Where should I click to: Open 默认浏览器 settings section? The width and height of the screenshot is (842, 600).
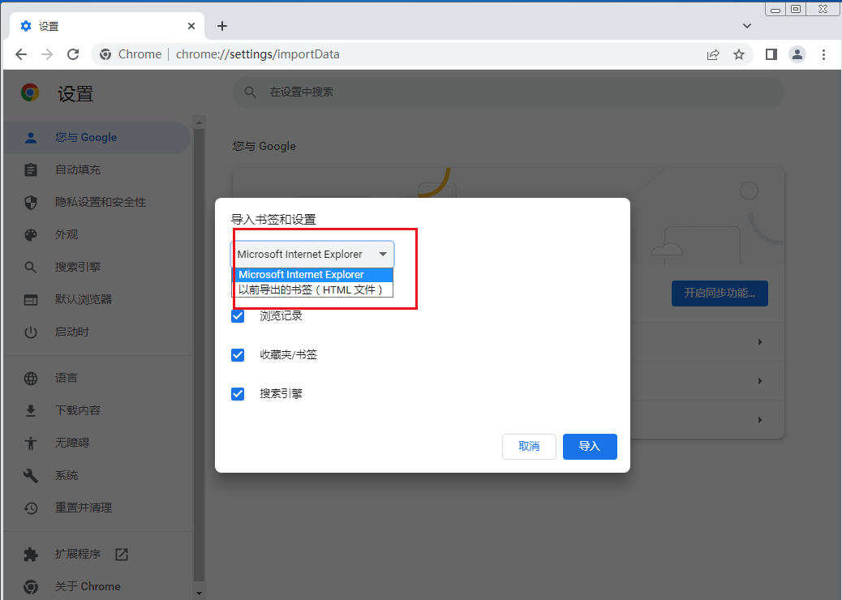point(97,299)
